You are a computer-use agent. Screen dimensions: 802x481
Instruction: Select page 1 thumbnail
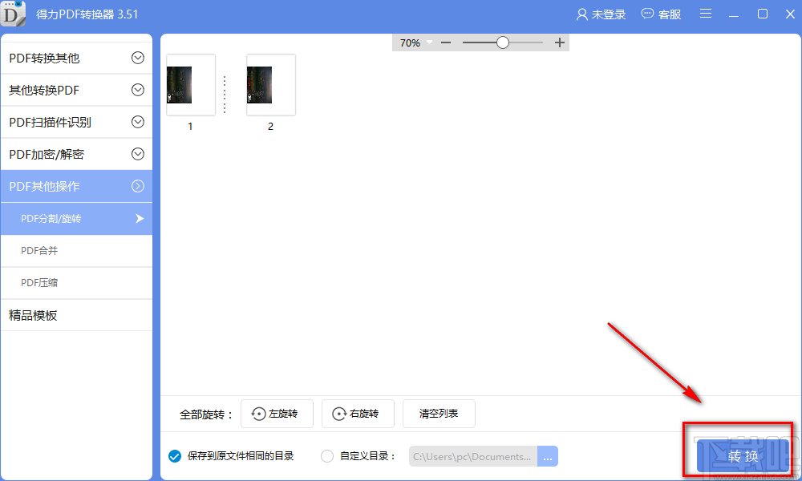(191, 85)
